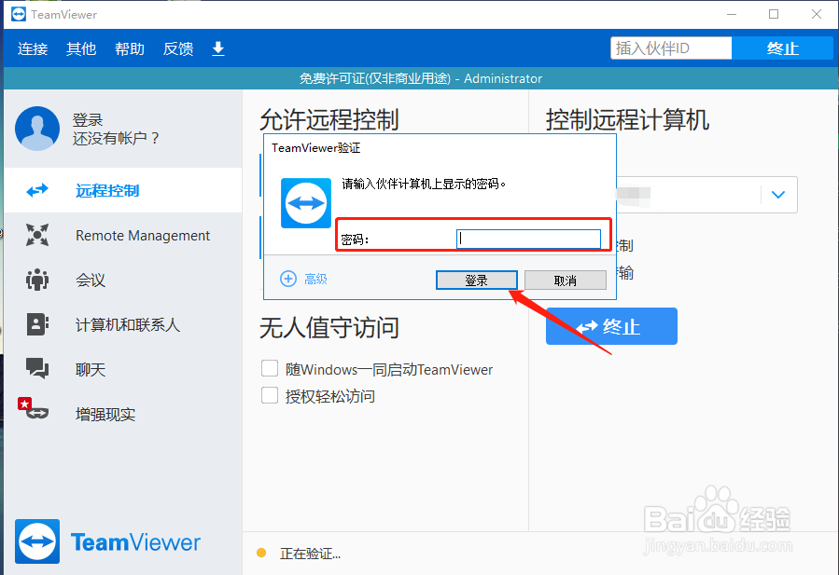Click the 会议 meeting people icon
Image resolution: width=839 pixels, height=575 pixels.
(x=37, y=280)
